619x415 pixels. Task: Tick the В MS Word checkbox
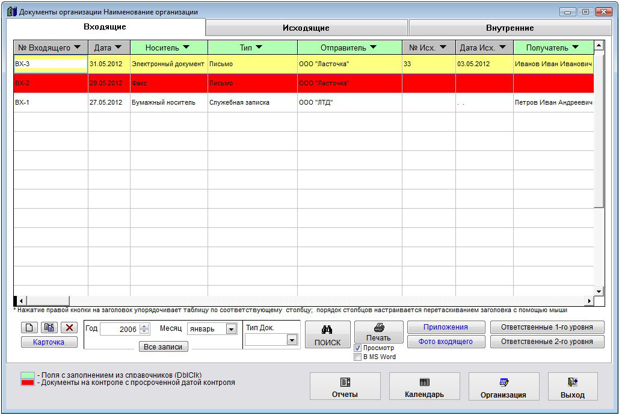click(358, 357)
